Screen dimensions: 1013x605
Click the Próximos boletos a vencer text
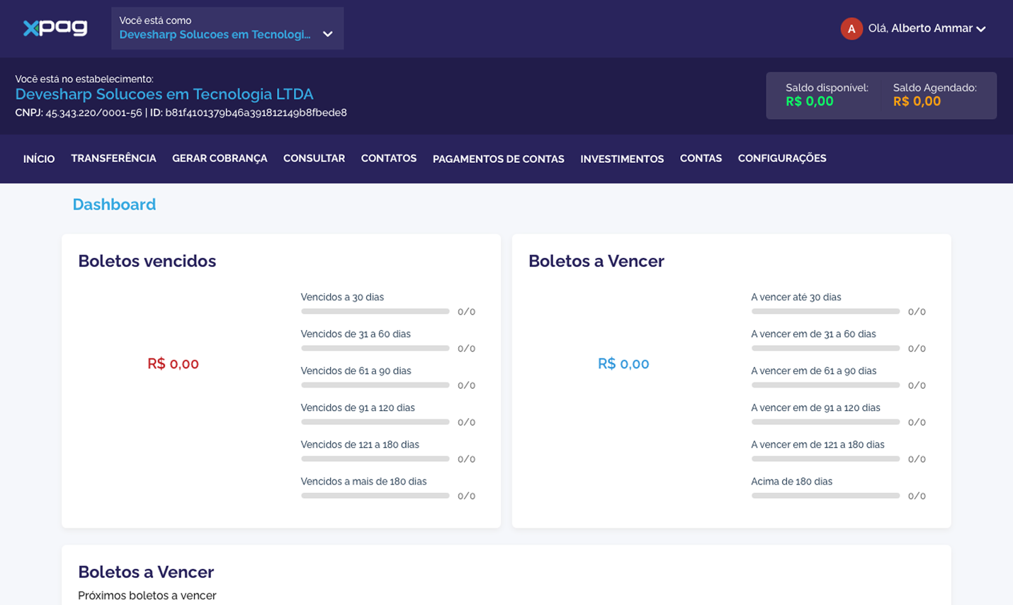(147, 596)
